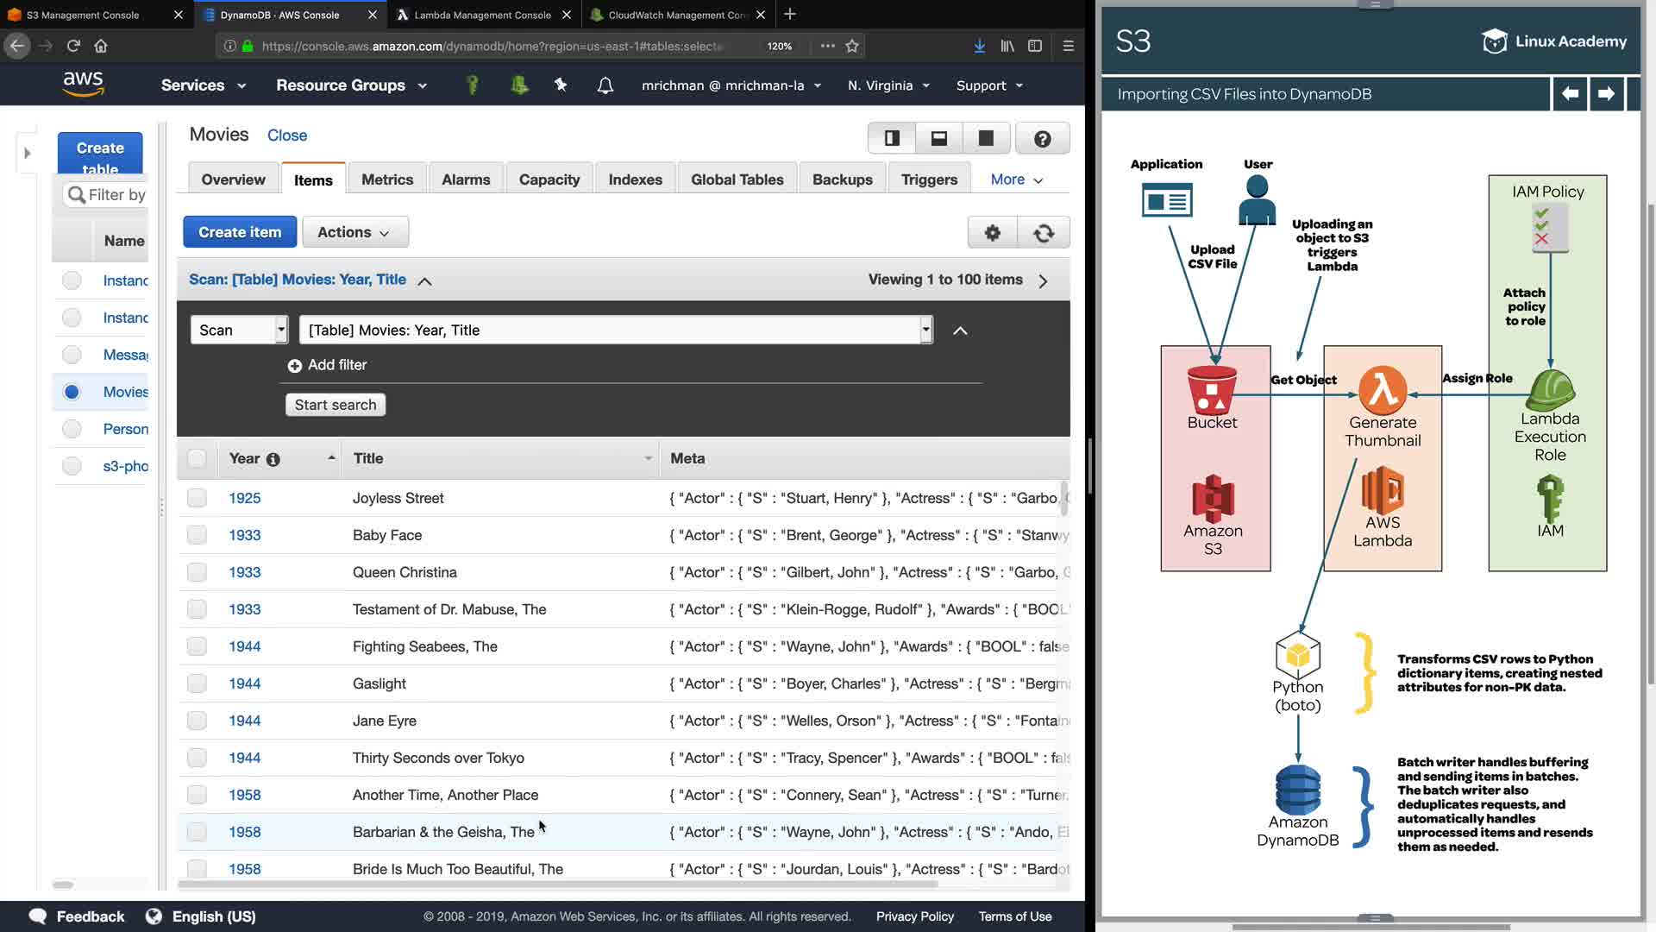Switch to side-by-side split panel layout
Image resolution: width=1656 pixels, height=932 pixels.
point(892,138)
